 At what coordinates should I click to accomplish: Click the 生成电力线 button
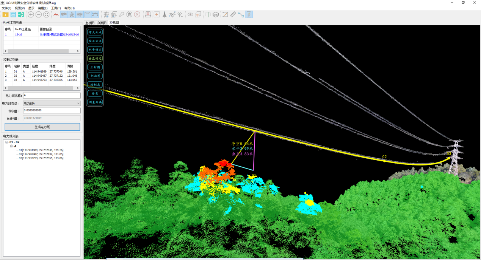[x=42, y=127]
